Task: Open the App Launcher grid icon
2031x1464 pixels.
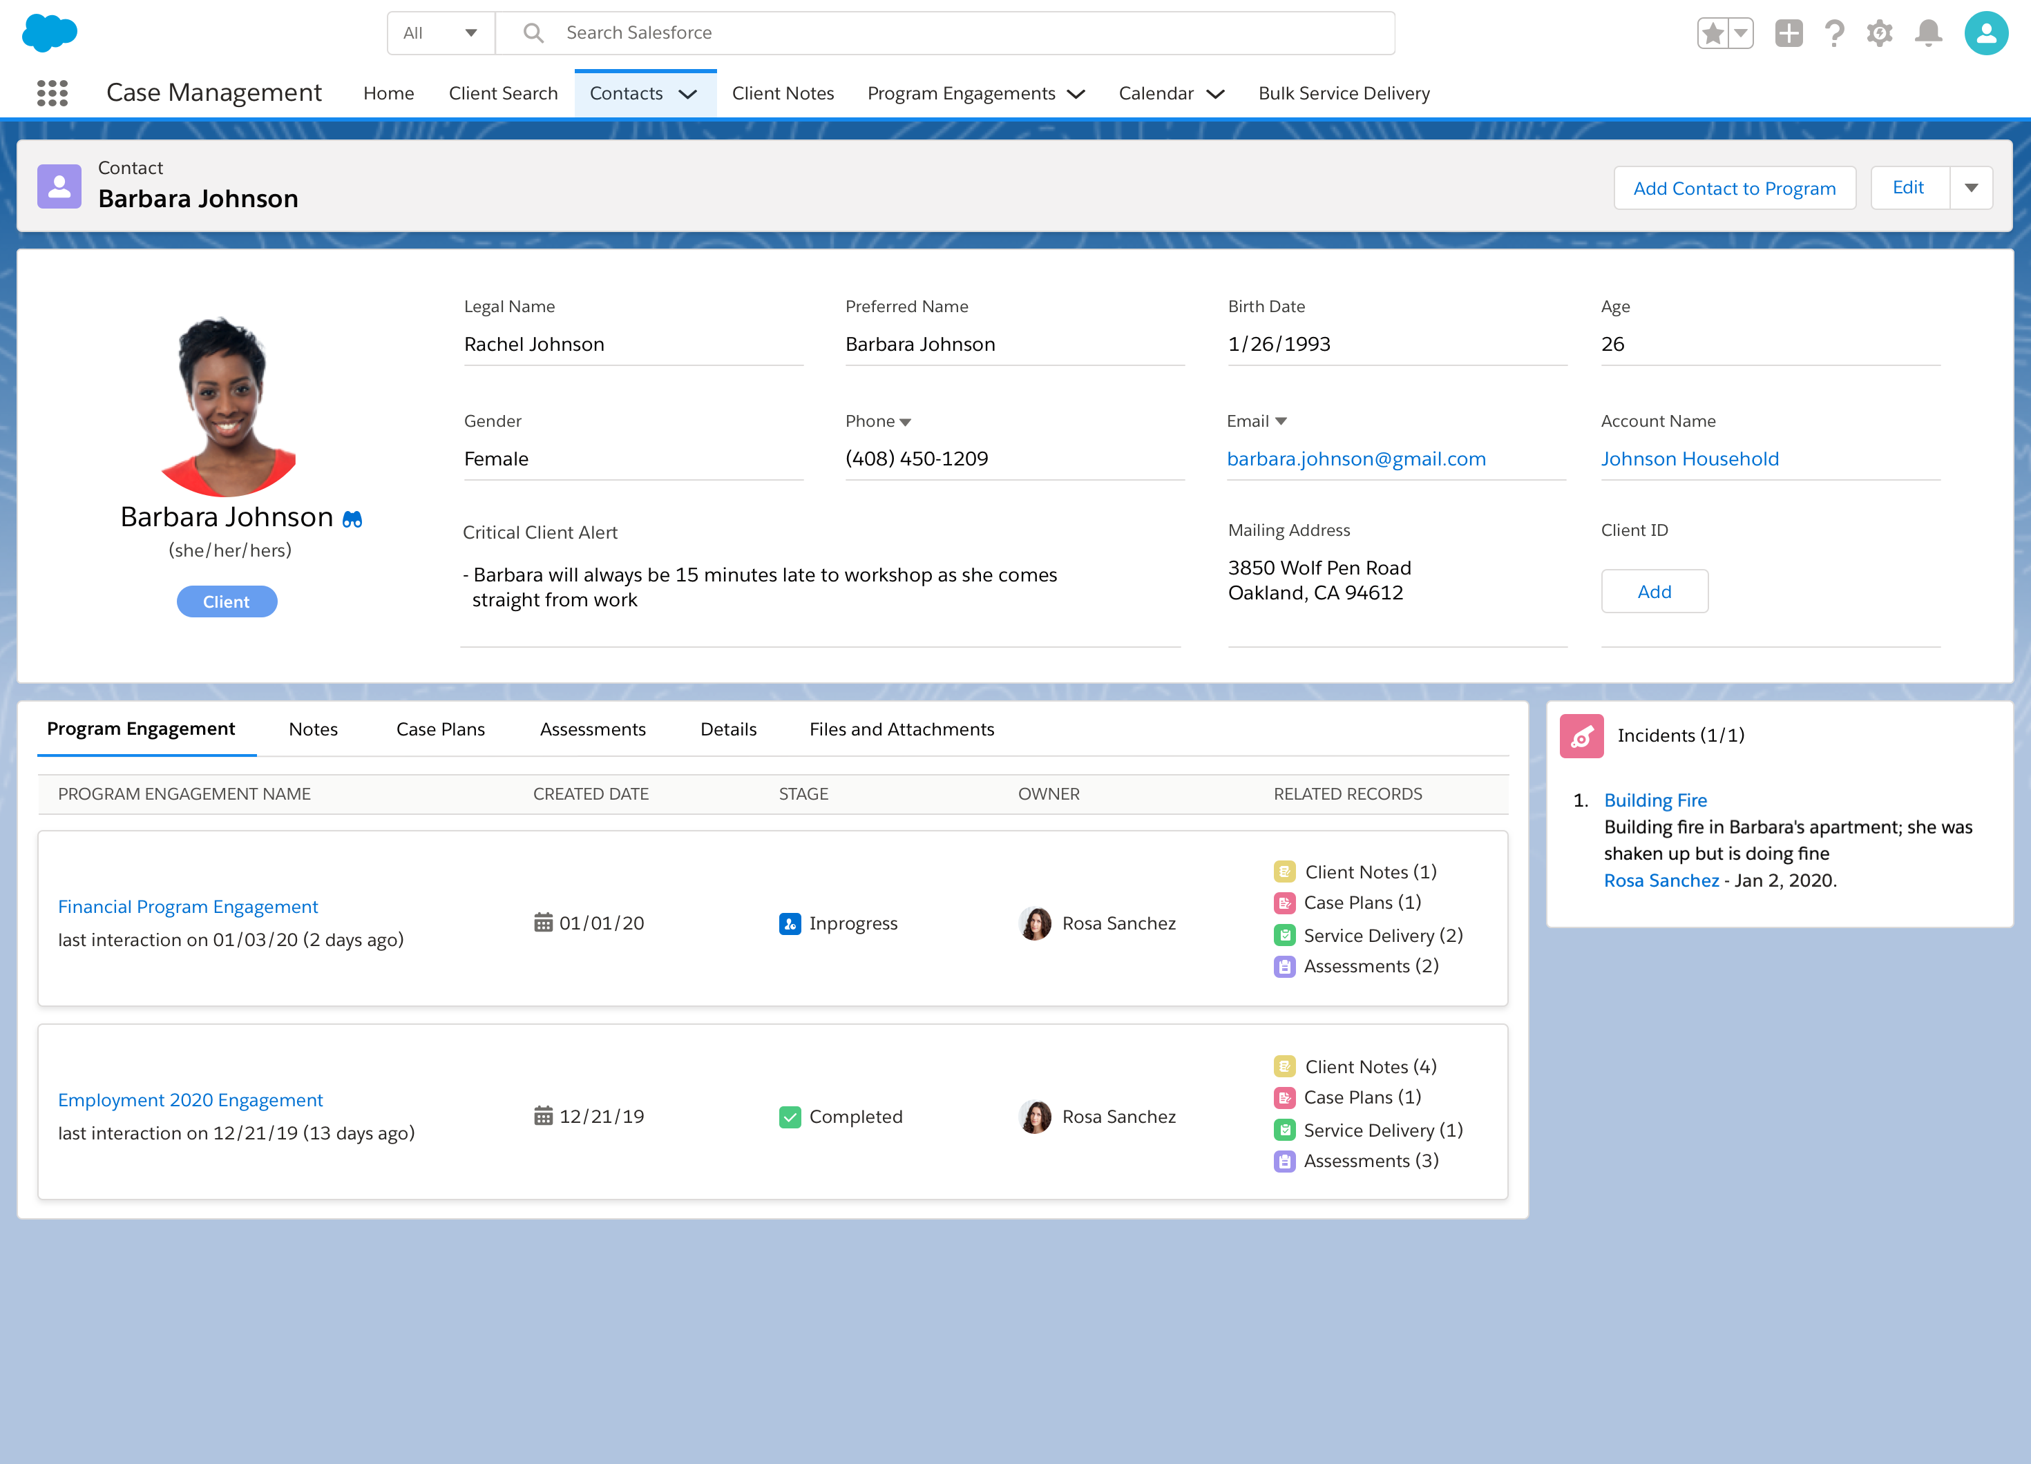Action: click(52, 93)
